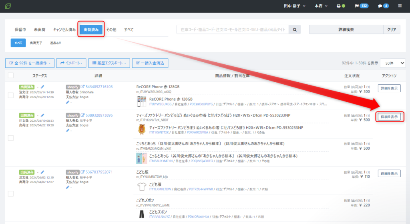Show details for order 5367037952071
Viewport: 410px width, 224px height.
point(389,174)
